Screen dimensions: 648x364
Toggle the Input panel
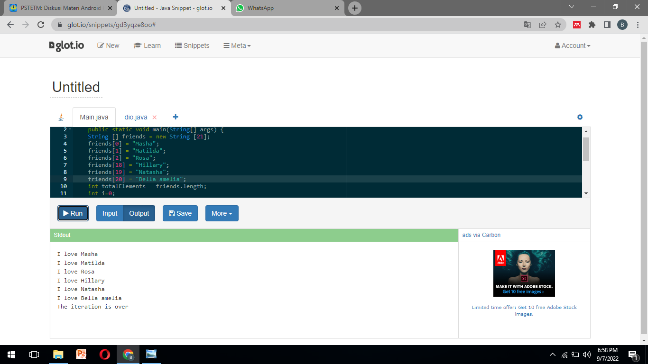[x=110, y=213]
